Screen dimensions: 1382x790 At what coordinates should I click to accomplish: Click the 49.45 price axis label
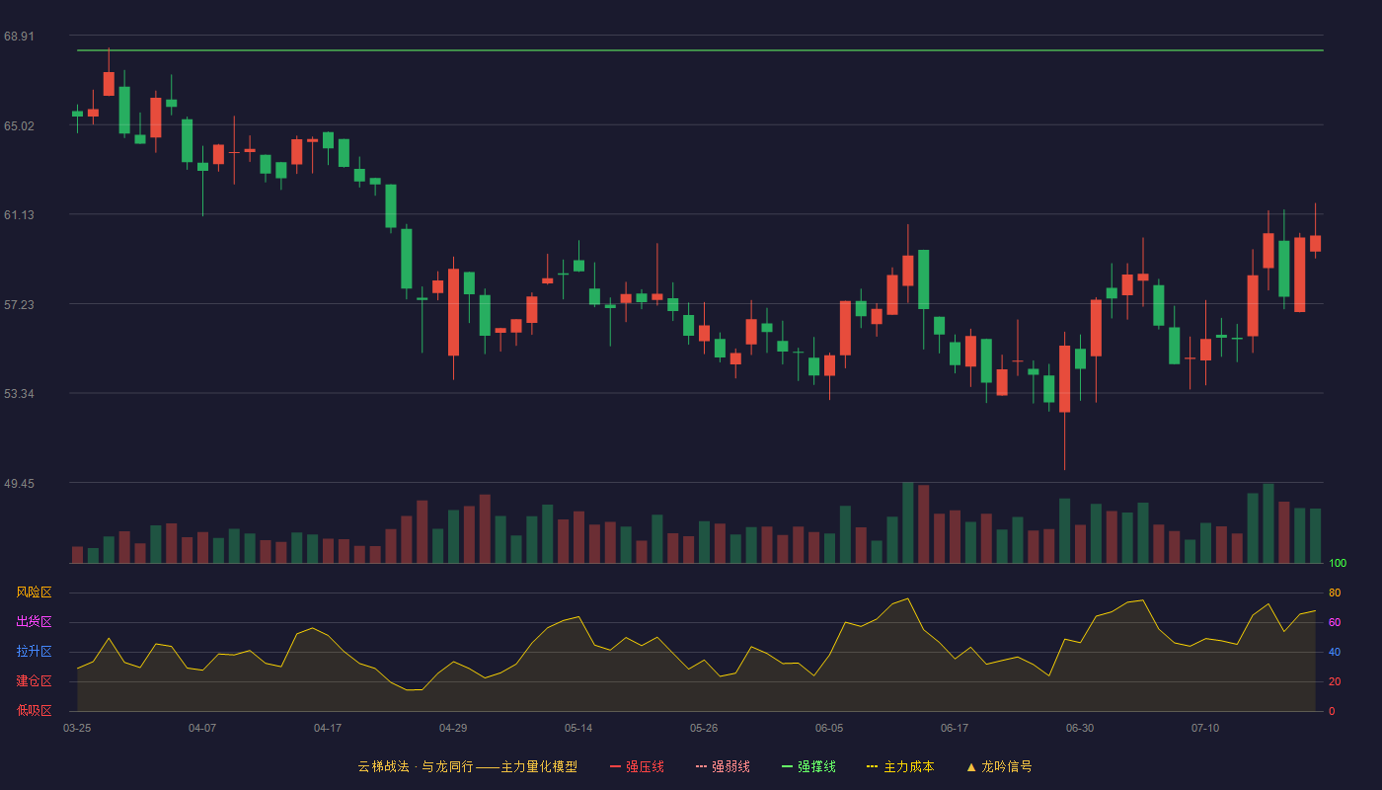[19, 483]
